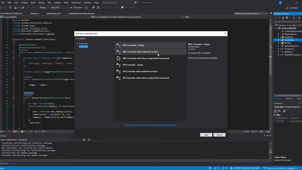This screenshot has height=170, width=302.
Task: Collapse Misc section in Properties panel
Action: (x=275, y=115)
